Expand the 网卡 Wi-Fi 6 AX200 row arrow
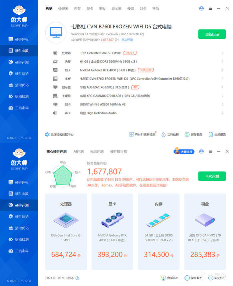233x286 pixels. point(222,104)
